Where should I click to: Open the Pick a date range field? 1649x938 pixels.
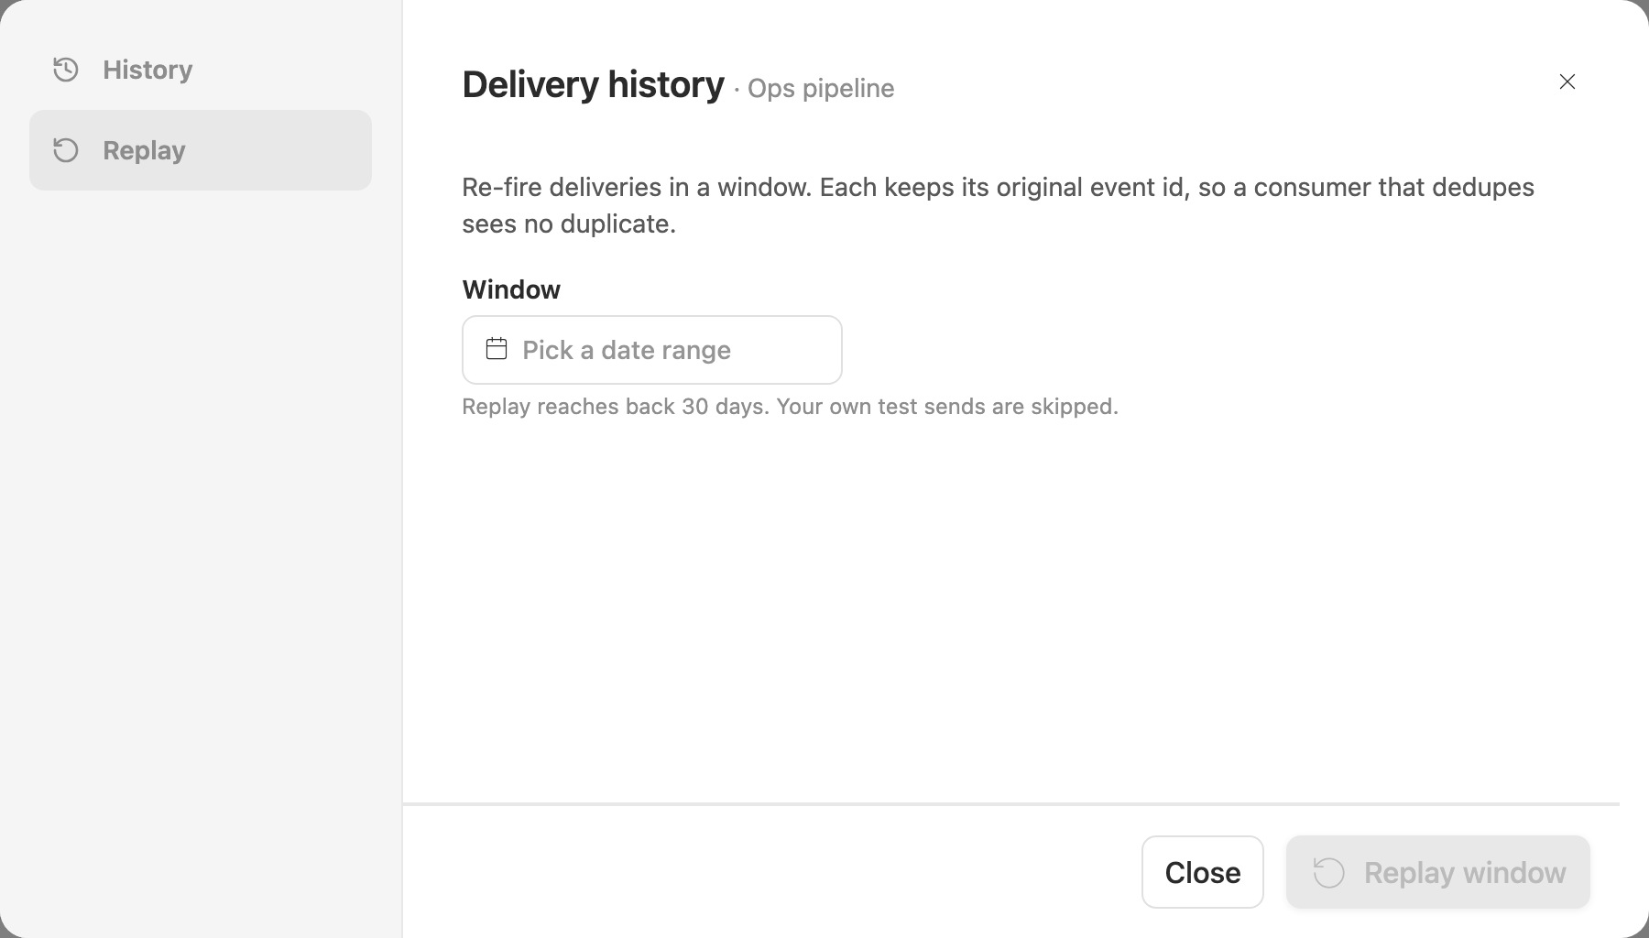click(x=651, y=350)
